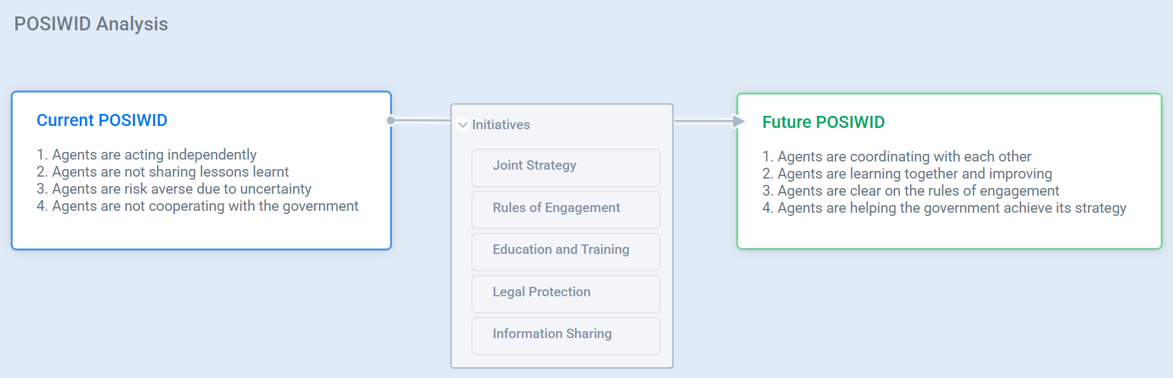Screen dimensions: 1173x378
Task: Click 'Agents are coordinating with each other'
Action: point(896,157)
